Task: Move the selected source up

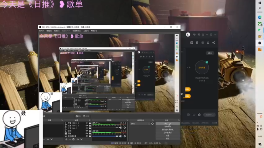Action: 78,139
